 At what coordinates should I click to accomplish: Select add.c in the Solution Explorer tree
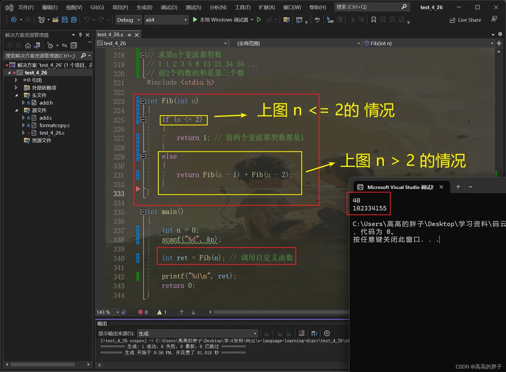46,118
